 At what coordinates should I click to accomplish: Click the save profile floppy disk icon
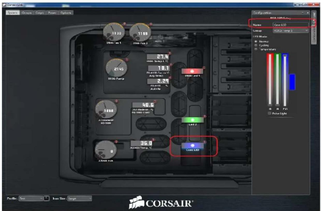pyautogui.click(x=47, y=199)
